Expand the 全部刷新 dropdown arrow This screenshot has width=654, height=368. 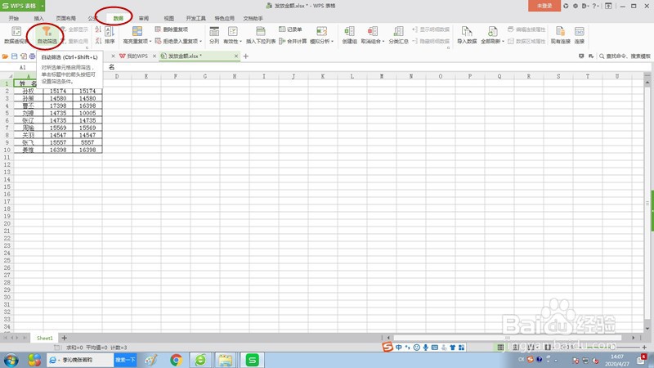[x=503, y=42]
